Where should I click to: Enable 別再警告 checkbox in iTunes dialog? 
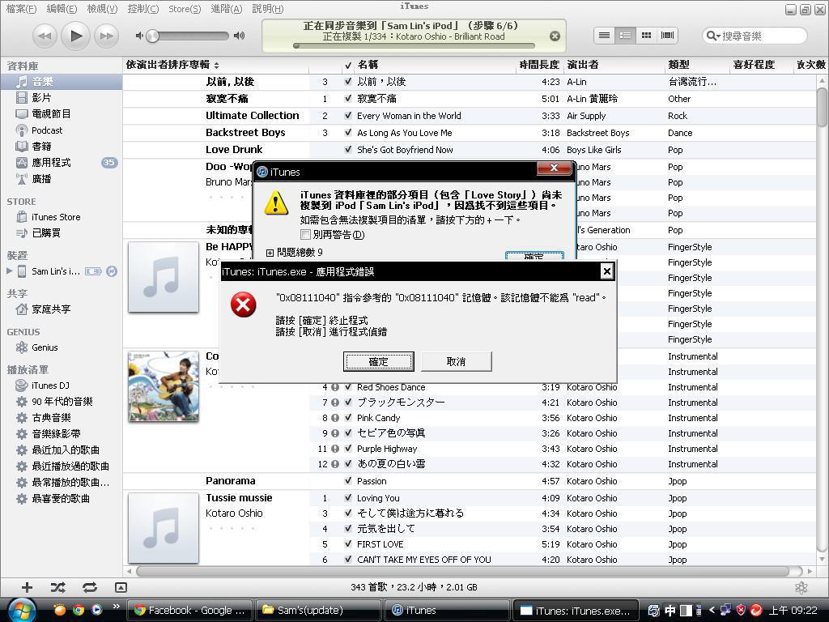305,234
